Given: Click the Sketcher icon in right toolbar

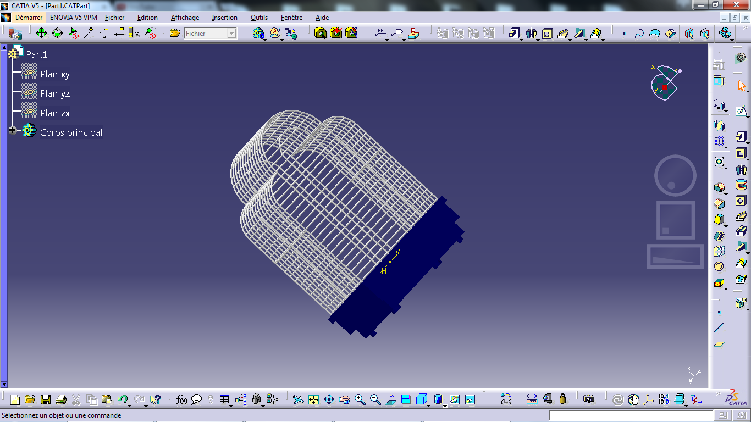Looking at the screenshot, I should tap(741, 110).
